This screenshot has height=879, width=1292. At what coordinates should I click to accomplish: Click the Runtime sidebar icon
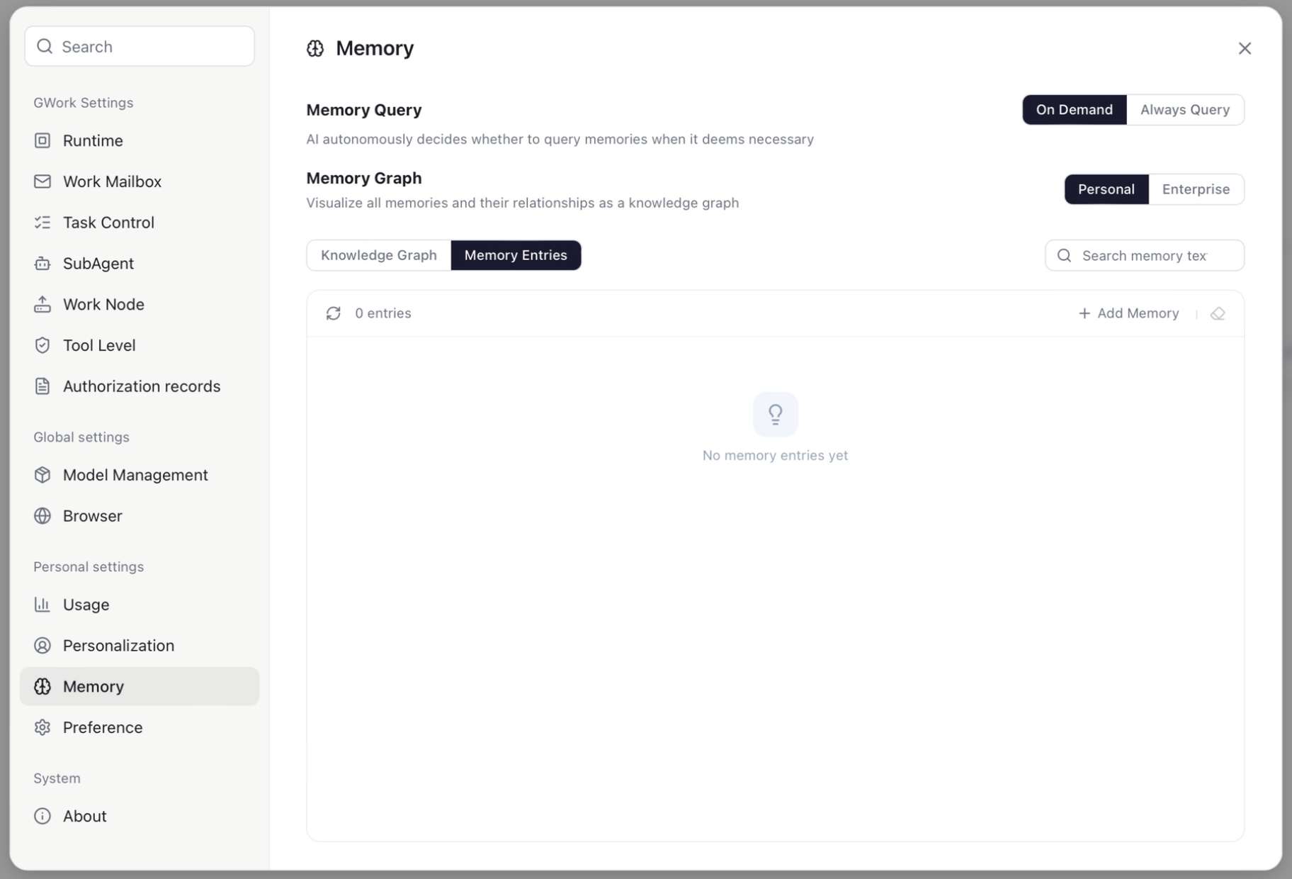click(42, 140)
